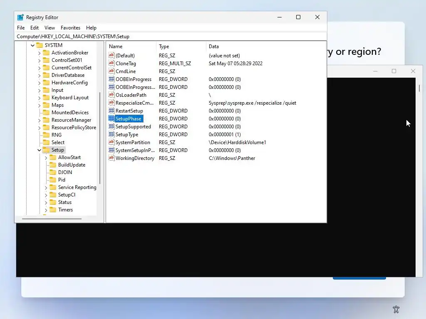Sort values by the Name column header
Viewport: 426px width, 319px height.
click(131, 47)
